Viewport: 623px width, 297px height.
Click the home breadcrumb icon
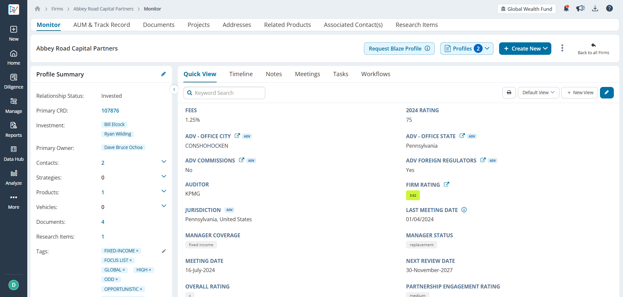37,9
